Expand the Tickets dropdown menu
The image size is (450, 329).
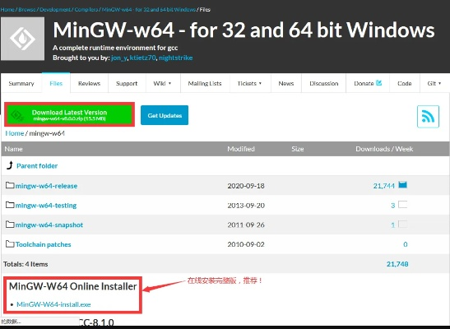coord(260,83)
